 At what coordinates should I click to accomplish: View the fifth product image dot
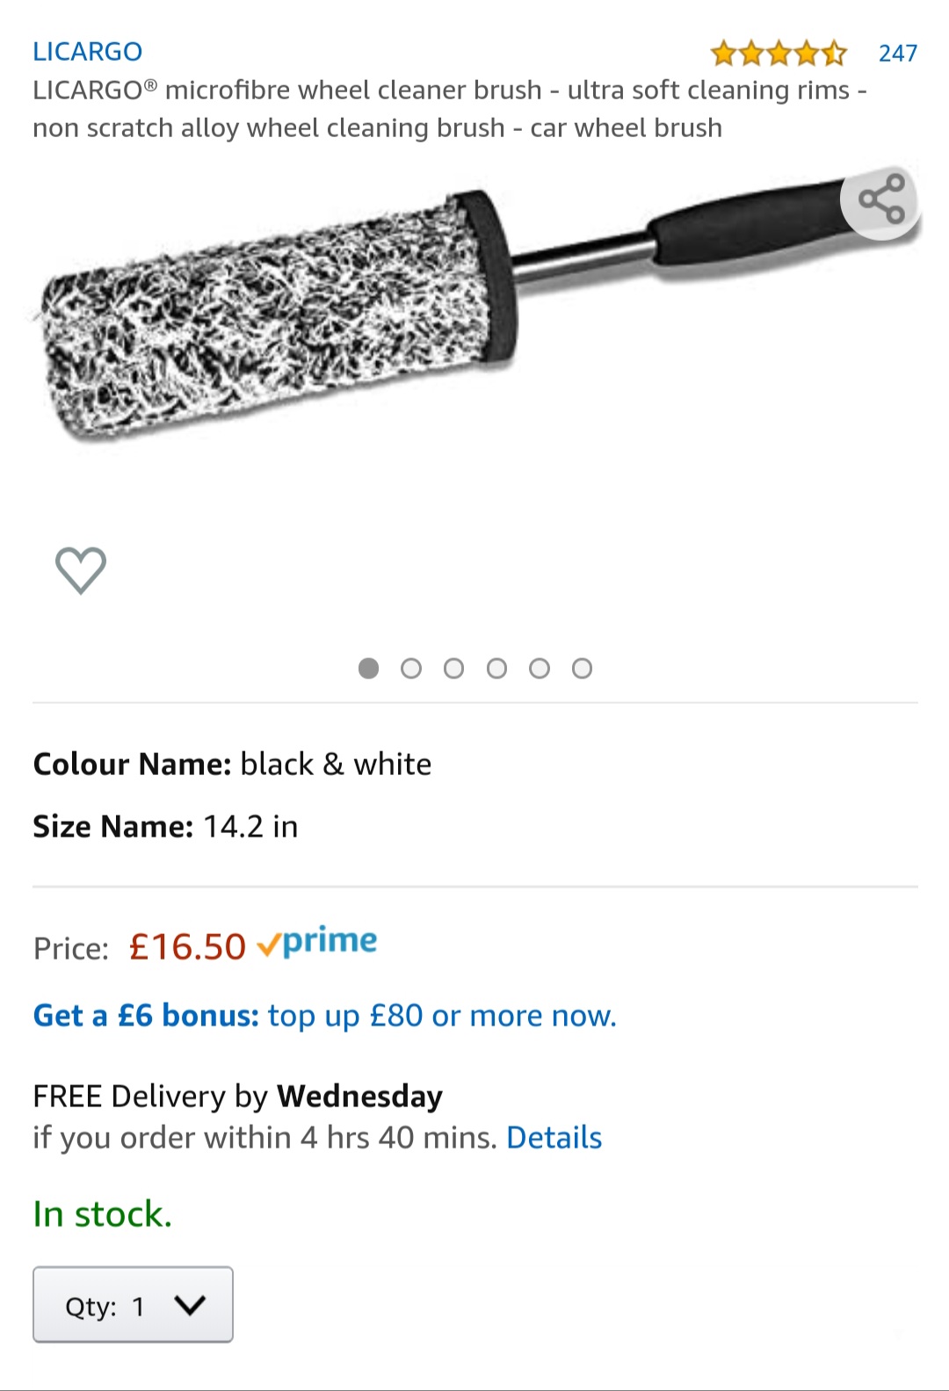point(540,669)
